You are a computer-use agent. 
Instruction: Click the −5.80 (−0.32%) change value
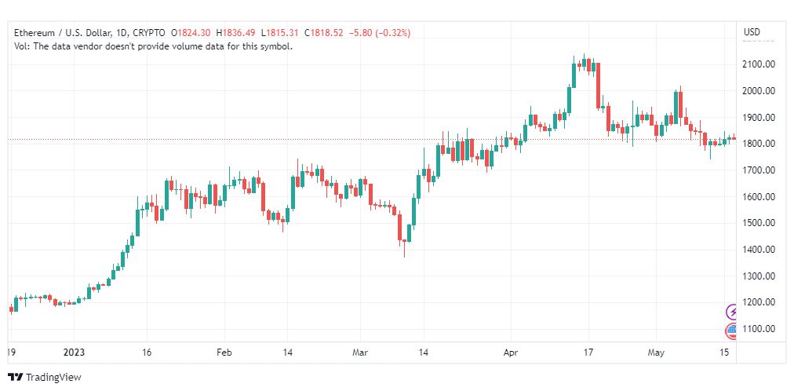coord(379,32)
